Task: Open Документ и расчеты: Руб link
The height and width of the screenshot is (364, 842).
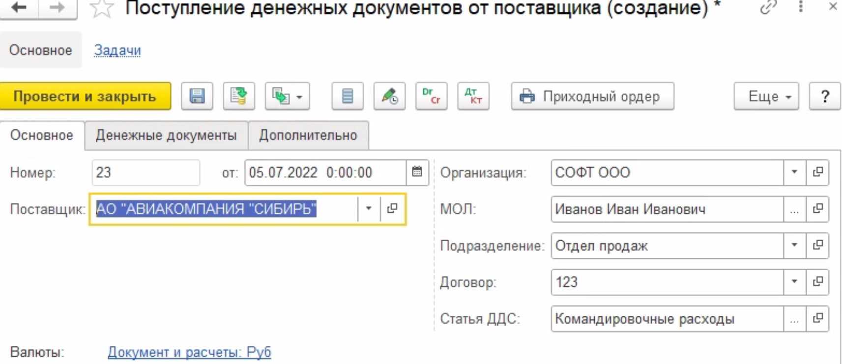Action: click(x=189, y=352)
